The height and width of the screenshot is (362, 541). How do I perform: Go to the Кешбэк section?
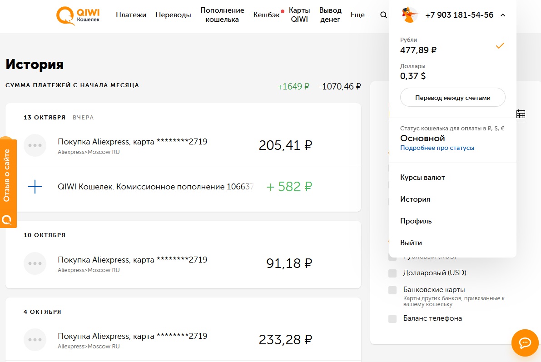coord(266,15)
